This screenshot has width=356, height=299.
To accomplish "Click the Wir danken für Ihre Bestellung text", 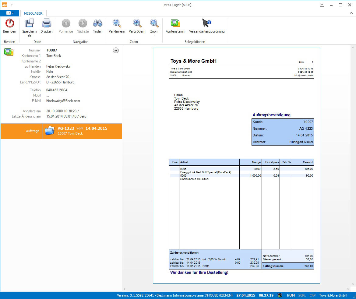I will tap(199, 272).
